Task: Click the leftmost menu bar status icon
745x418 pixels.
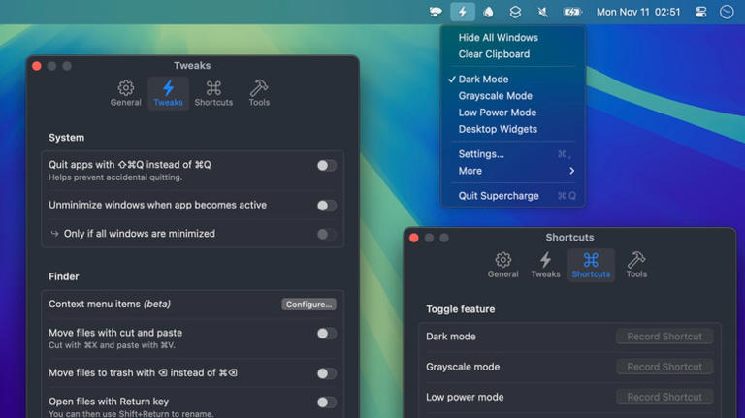Action: tap(436, 12)
